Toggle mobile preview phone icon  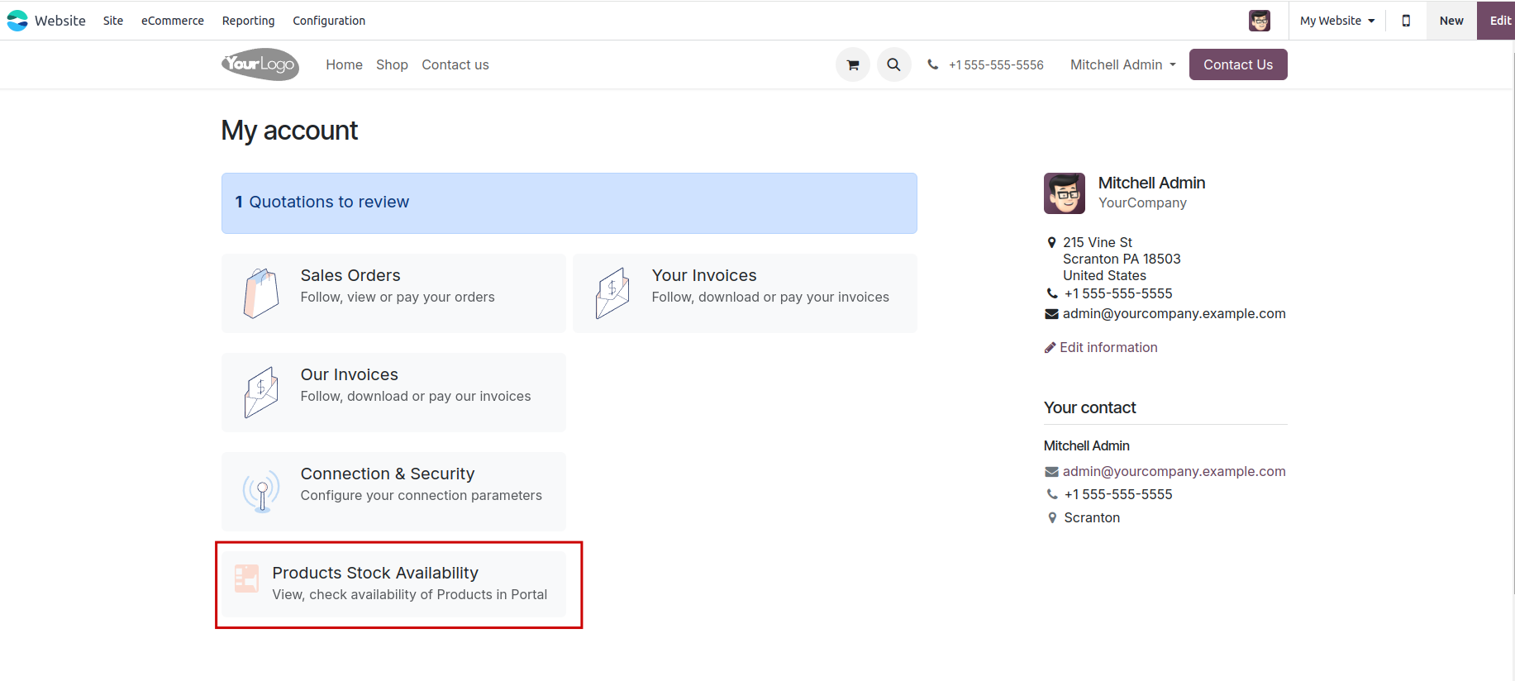[1406, 21]
